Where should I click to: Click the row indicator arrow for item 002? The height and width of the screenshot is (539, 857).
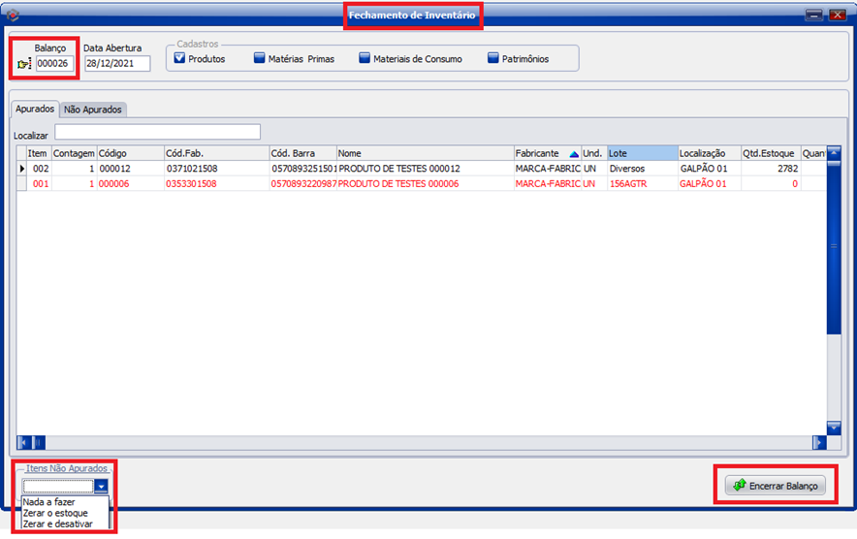tap(21, 169)
